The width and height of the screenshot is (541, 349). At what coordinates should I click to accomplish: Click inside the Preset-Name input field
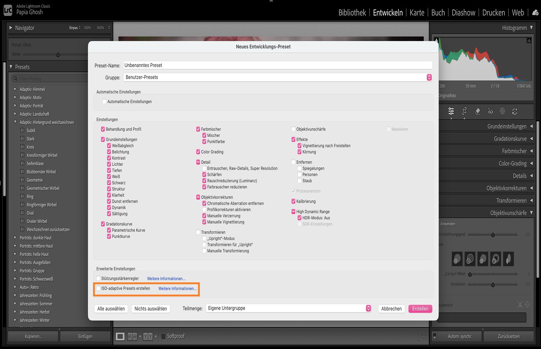coord(252,65)
